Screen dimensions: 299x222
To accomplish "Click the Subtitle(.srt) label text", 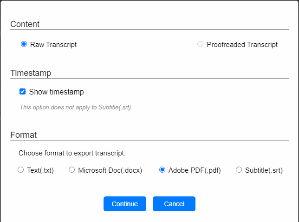I will point(264,170).
